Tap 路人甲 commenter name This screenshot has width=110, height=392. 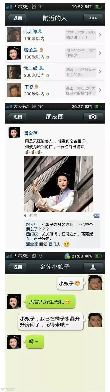(32, 224)
